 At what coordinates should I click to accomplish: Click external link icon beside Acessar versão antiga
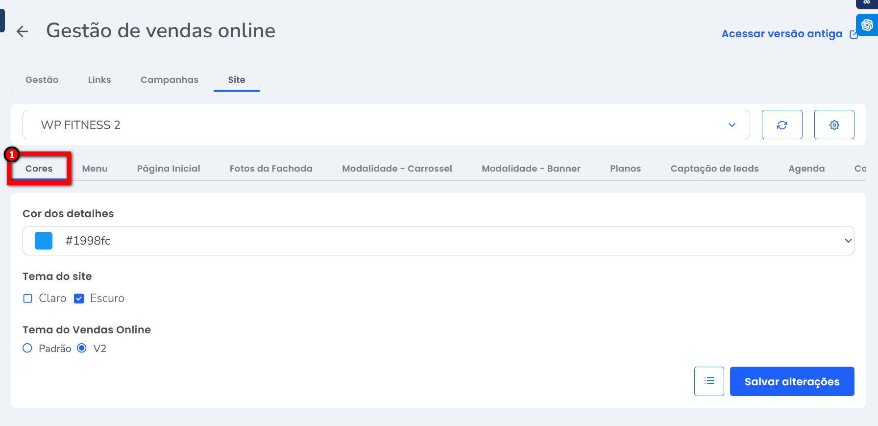[854, 34]
